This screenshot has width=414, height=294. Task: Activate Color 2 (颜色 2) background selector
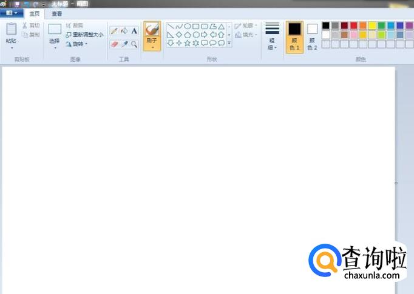pos(312,36)
